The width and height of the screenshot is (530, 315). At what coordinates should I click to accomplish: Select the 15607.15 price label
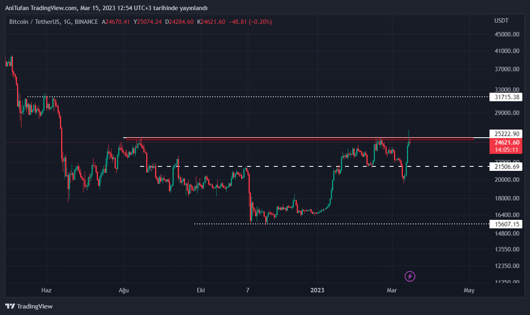(506, 224)
